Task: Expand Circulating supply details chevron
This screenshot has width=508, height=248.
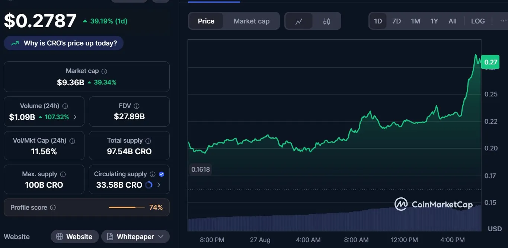Action: [159, 185]
